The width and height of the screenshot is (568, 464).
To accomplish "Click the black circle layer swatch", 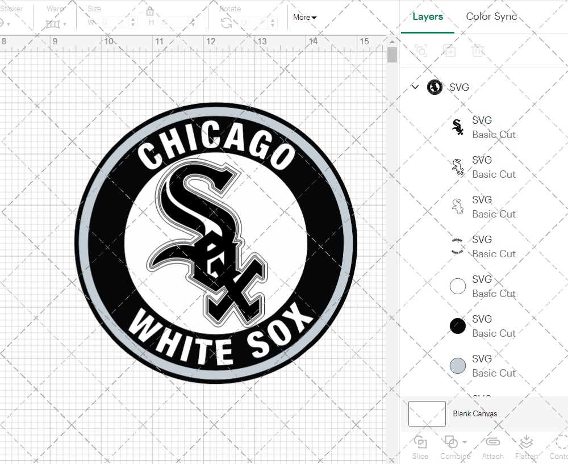I will click(457, 326).
